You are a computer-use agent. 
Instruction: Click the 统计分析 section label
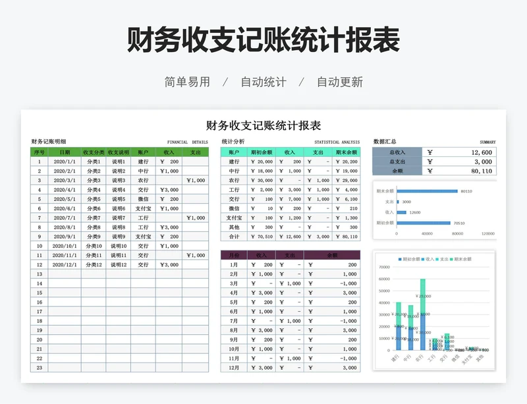(x=233, y=142)
